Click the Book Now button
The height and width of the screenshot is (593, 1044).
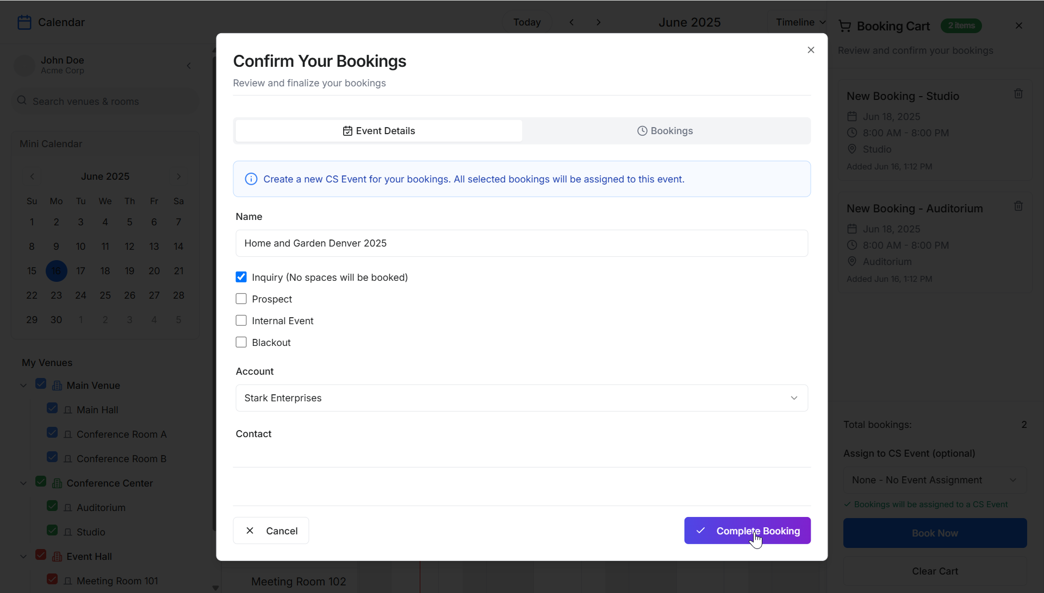[935, 533]
